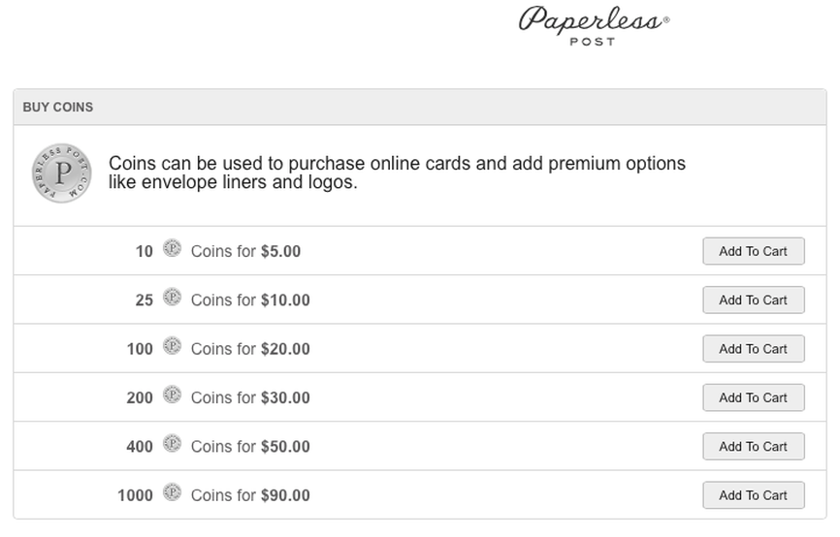Select the $5.00 price text

[281, 252]
